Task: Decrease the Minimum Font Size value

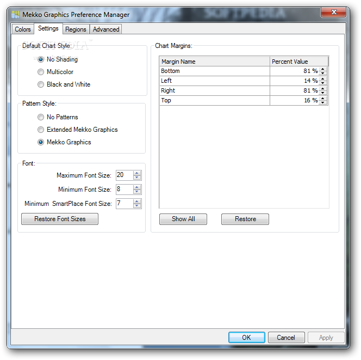Action: 137,192
